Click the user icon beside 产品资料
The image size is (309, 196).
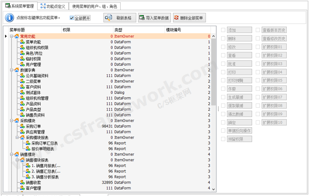click(x=22, y=104)
